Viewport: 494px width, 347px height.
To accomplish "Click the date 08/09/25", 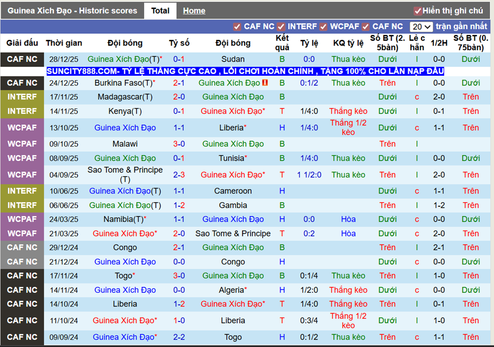I will click(x=64, y=159).
